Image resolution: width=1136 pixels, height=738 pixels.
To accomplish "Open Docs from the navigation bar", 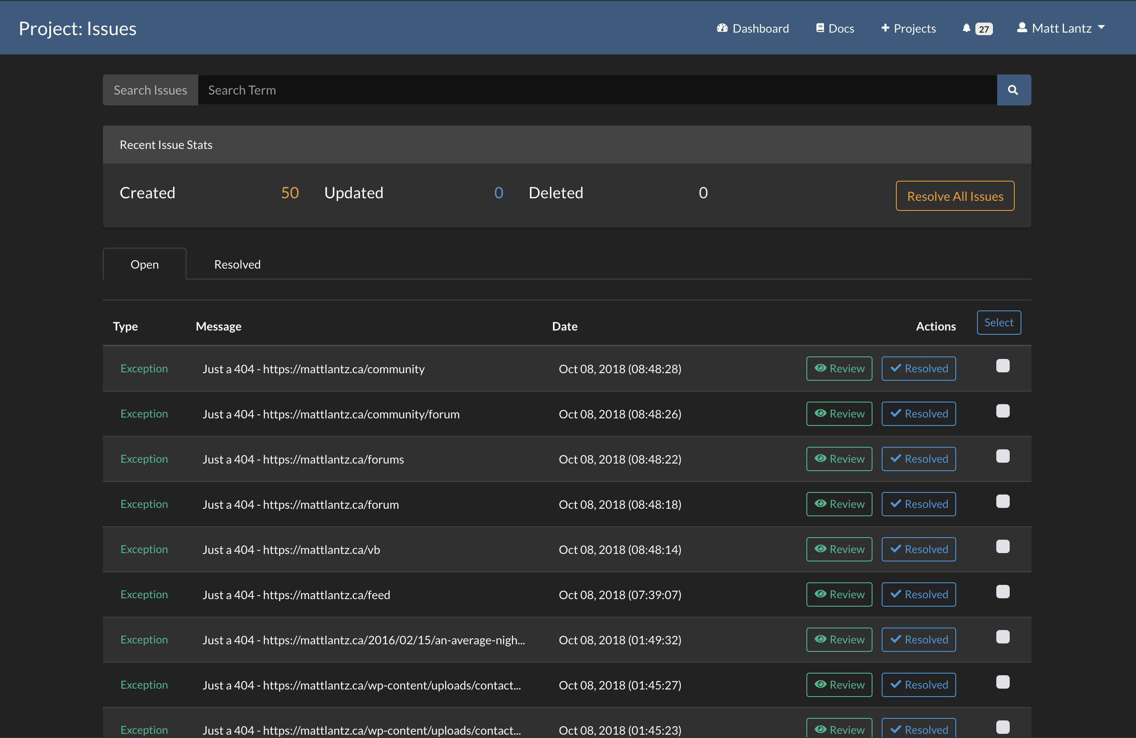I will (835, 28).
